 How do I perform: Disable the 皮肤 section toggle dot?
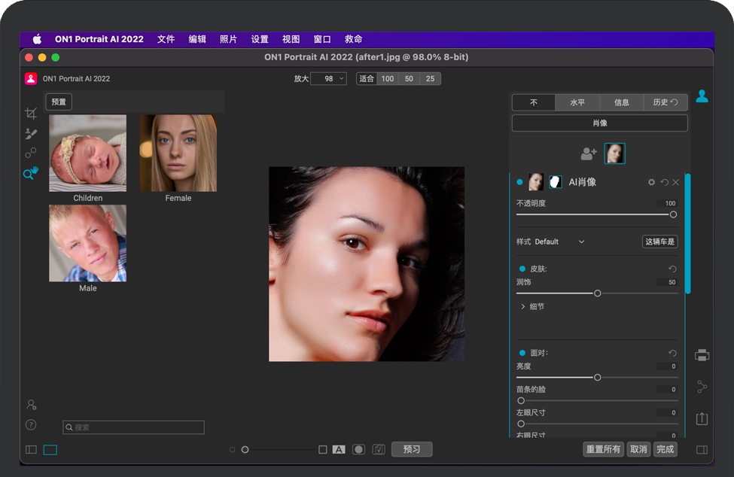tap(522, 269)
